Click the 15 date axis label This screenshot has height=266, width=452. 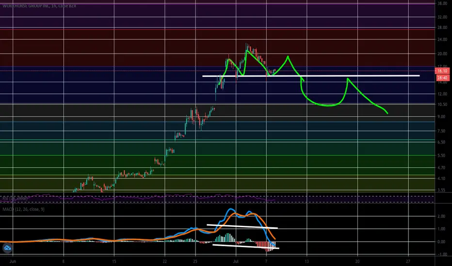(x=114, y=261)
